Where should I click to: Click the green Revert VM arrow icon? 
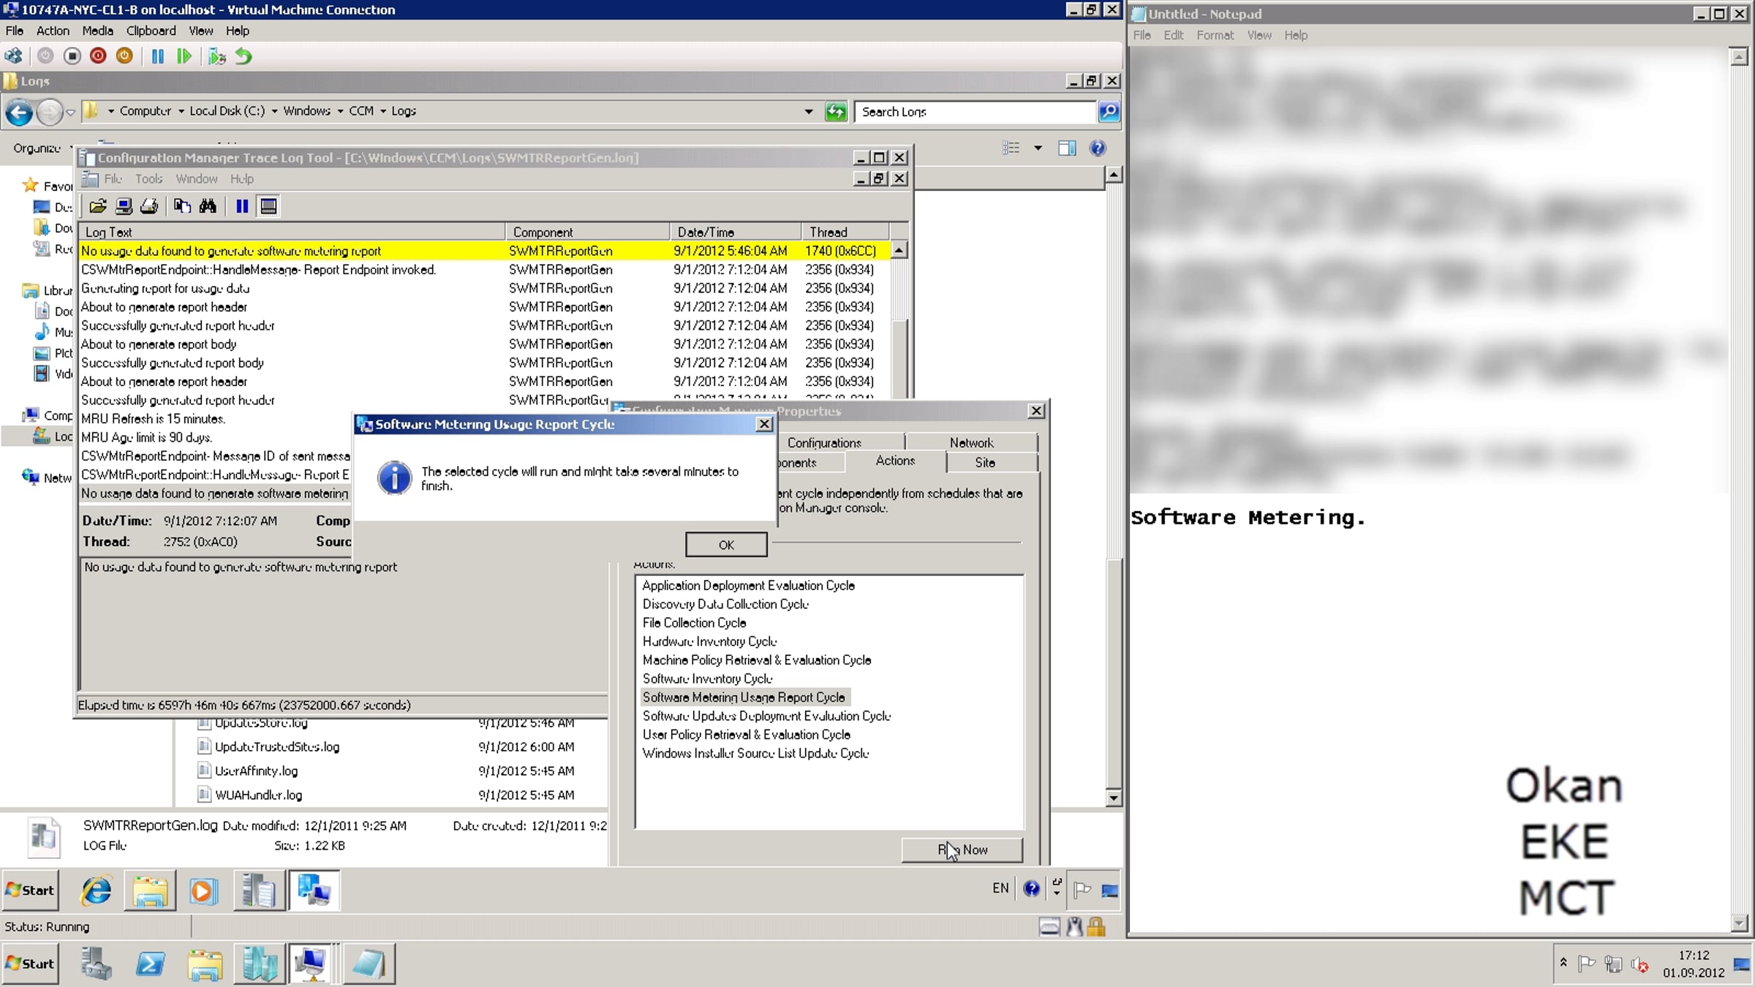tap(244, 56)
